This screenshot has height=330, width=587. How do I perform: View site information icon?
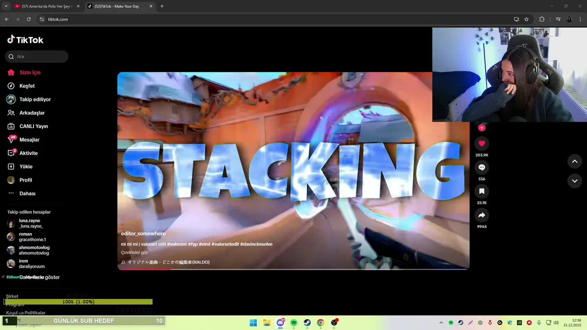(42, 19)
